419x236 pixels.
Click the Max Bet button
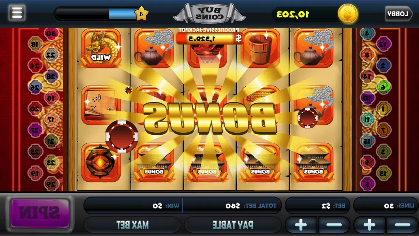(x=132, y=225)
